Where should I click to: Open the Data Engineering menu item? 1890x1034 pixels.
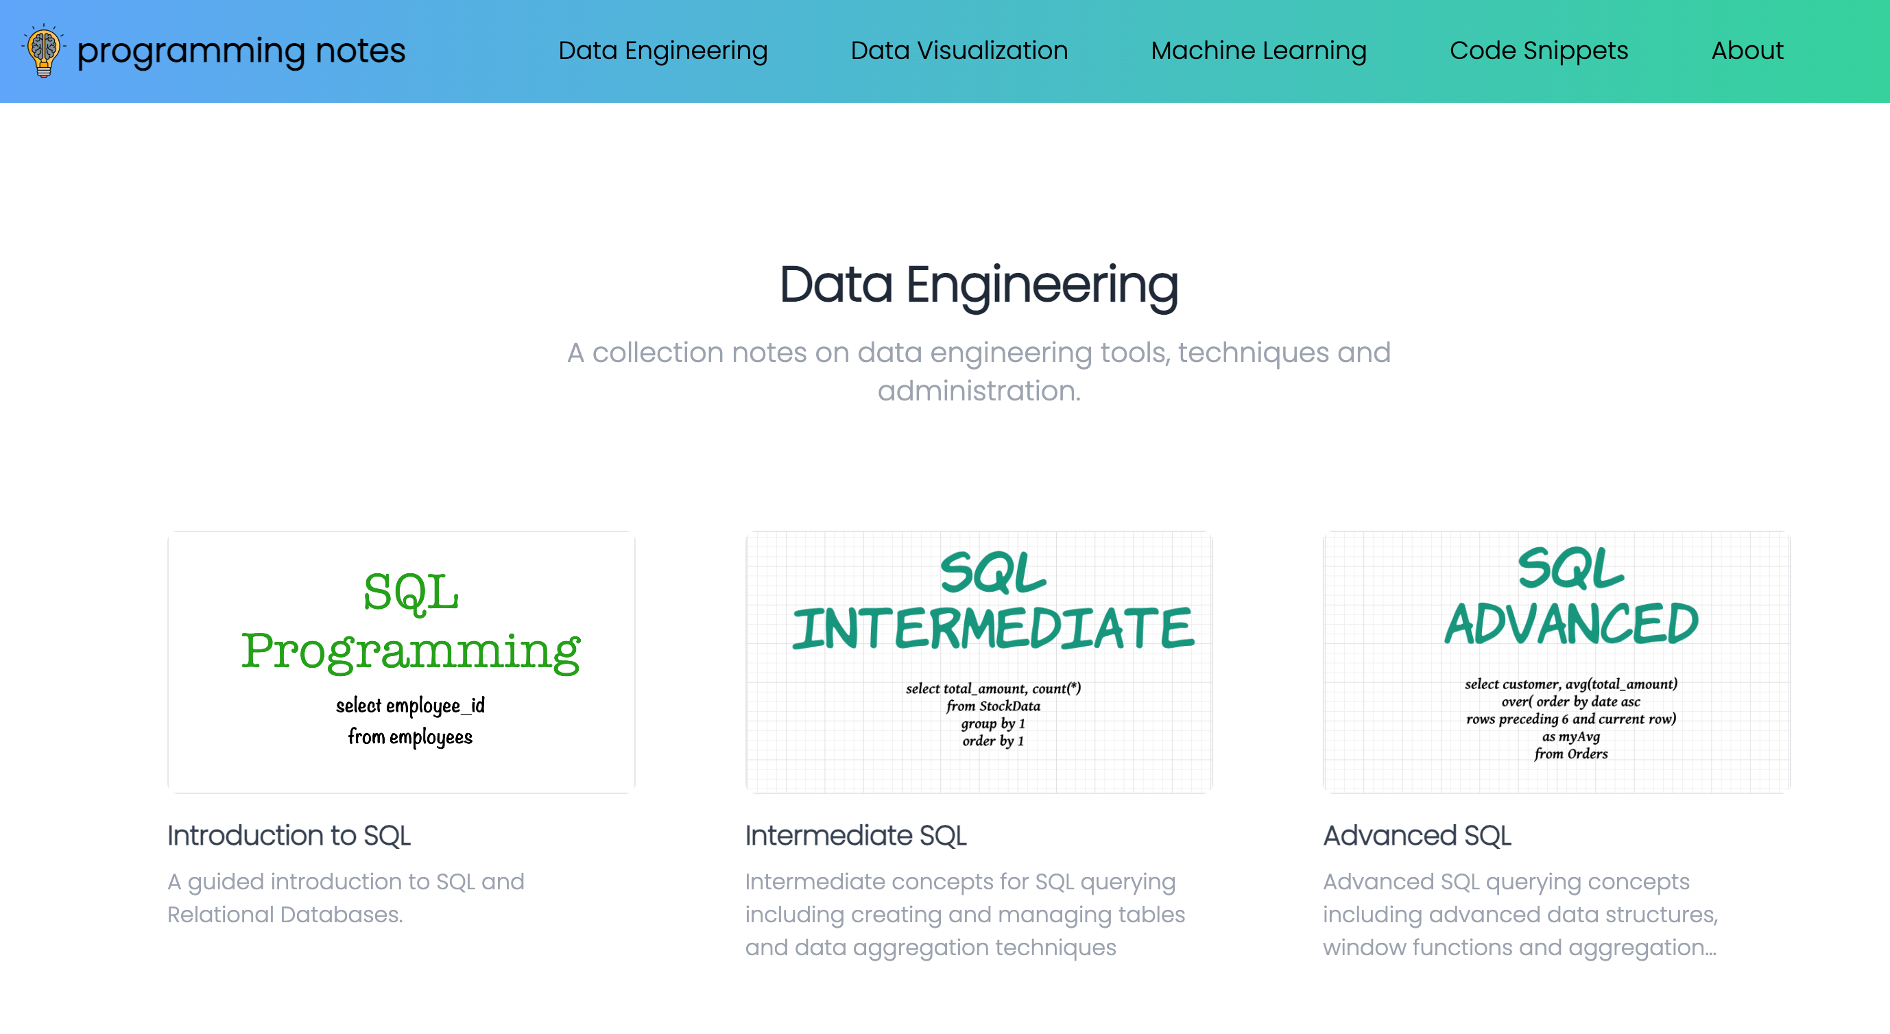click(662, 51)
